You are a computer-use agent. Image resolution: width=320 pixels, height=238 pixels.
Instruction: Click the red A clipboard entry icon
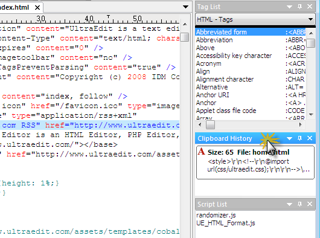tap(201, 152)
